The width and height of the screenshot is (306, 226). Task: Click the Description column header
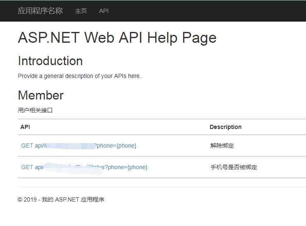225,127
